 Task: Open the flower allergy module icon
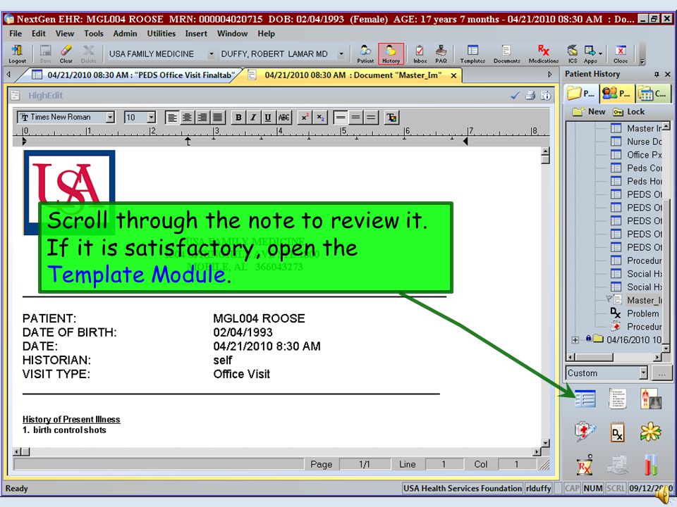click(651, 432)
